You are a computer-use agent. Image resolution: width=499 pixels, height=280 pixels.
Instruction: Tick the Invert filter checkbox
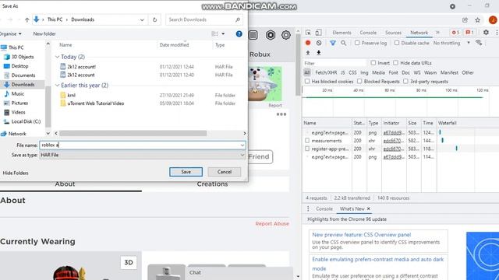(x=373, y=63)
